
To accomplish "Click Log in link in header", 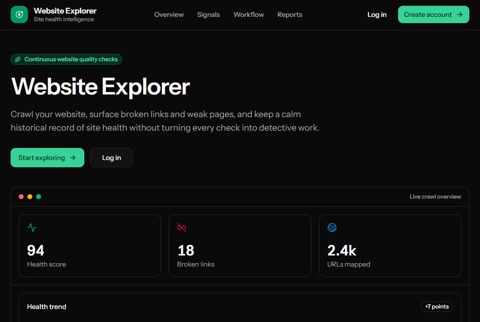I will click(377, 14).
